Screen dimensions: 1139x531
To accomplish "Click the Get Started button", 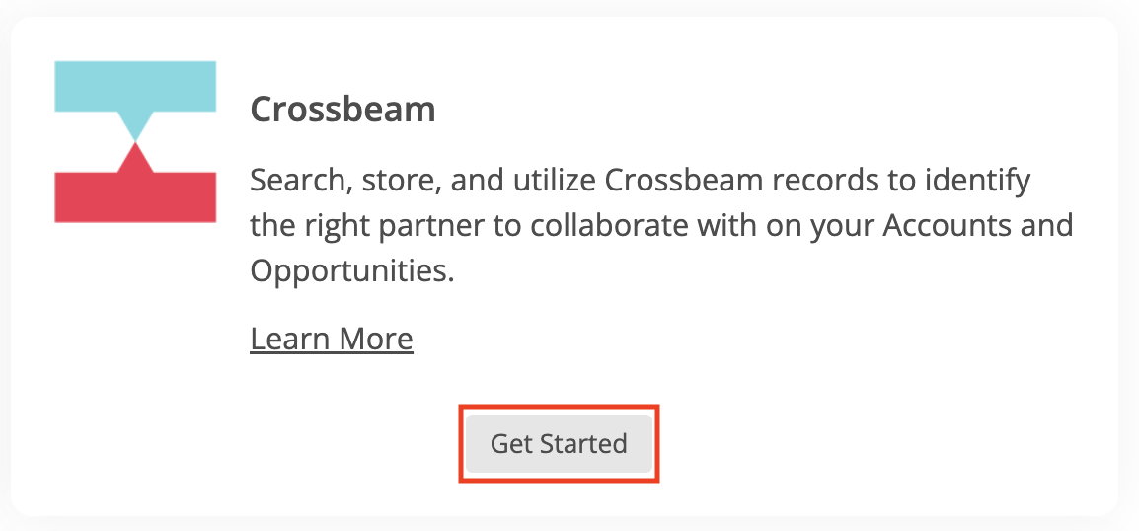I will pyautogui.click(x=559, y=444).
